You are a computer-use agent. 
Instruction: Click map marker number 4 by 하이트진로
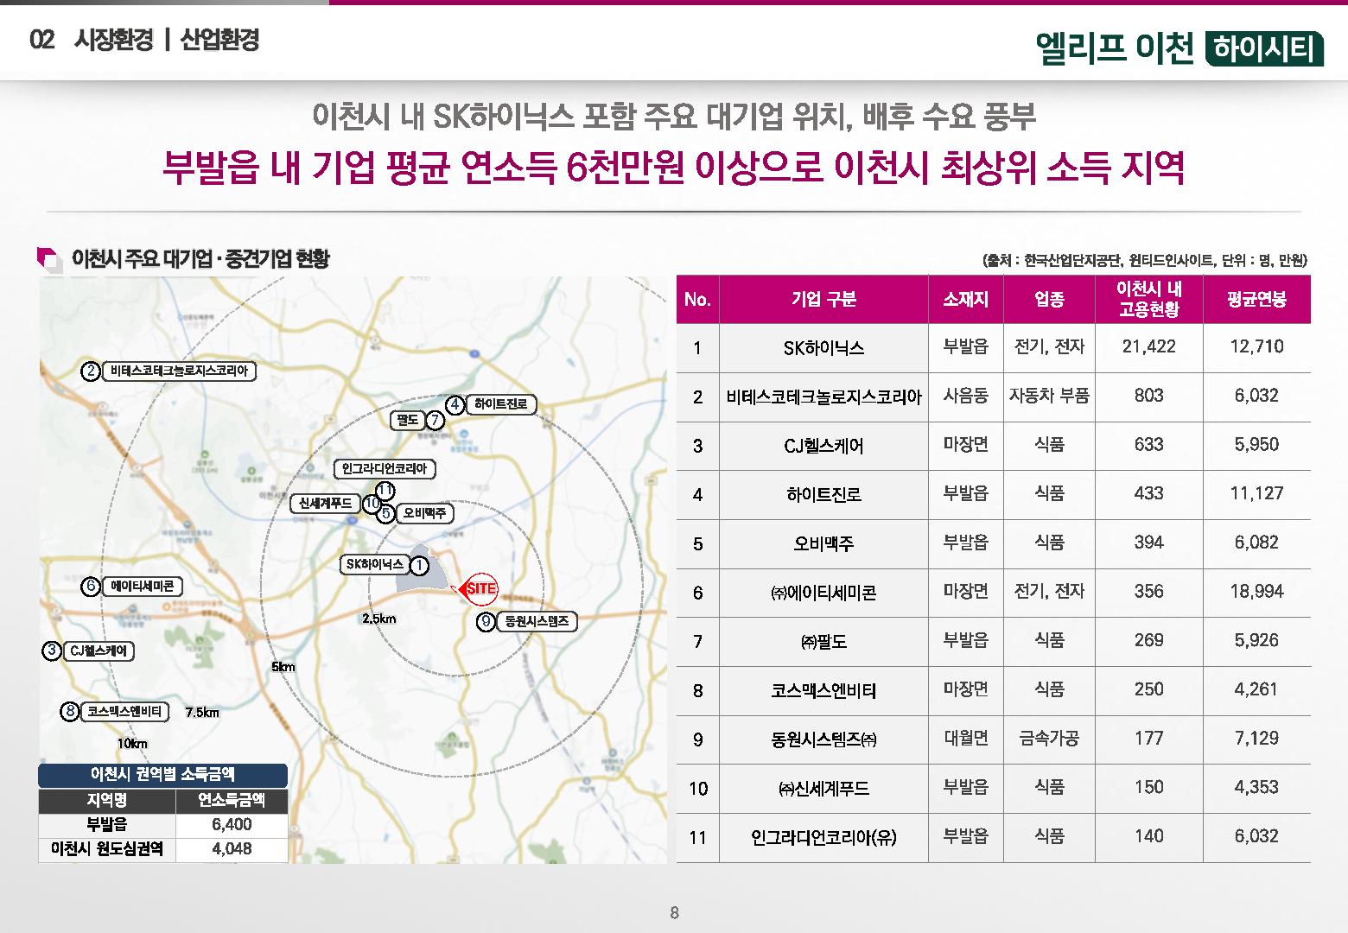coord(455,404)
